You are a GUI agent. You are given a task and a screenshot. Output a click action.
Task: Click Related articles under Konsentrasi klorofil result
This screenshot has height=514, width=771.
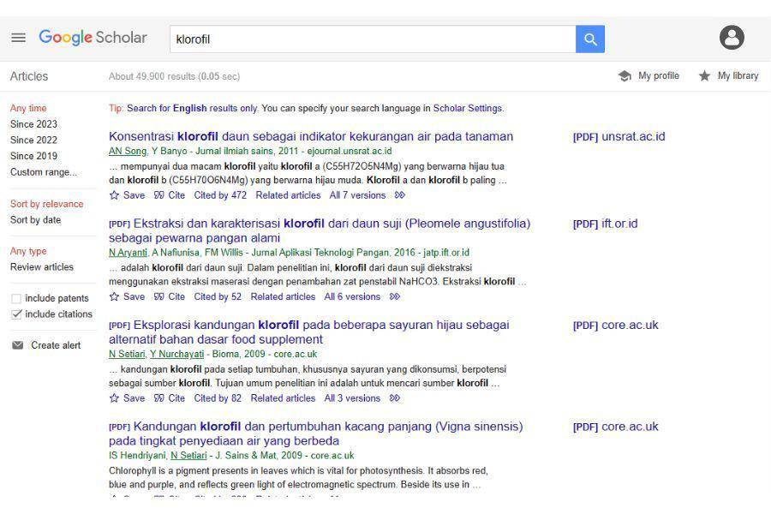point(288,195)
